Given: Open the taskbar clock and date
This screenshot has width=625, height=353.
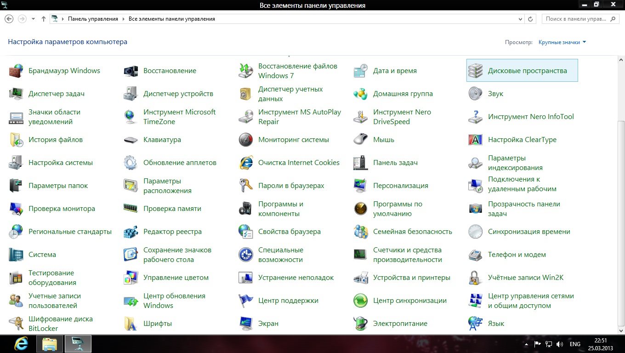Looking at the screenshot, I should (601, 344).
